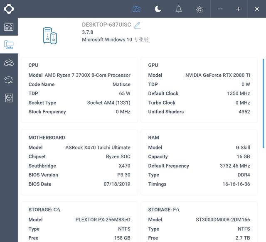Toggle night mode moon icon

point(158,9)
